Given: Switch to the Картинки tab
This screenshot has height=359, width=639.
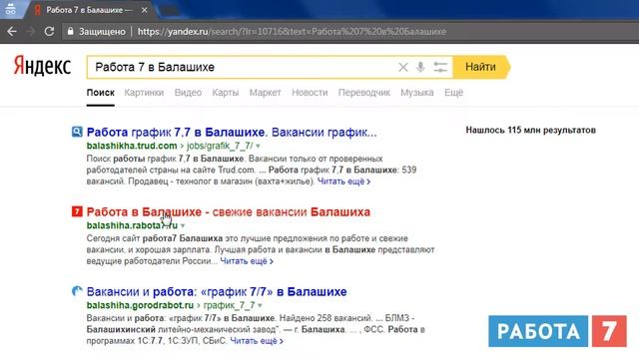Looking at the screenshot, I should [144, 93].
